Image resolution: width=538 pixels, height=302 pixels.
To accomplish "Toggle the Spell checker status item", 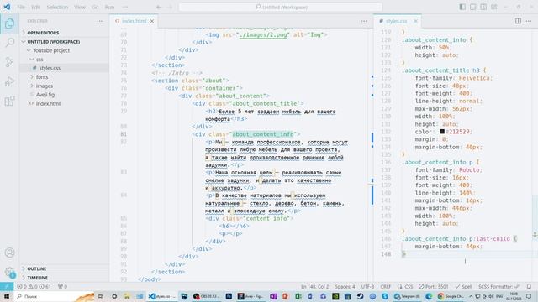I will [x=463, y=286].
